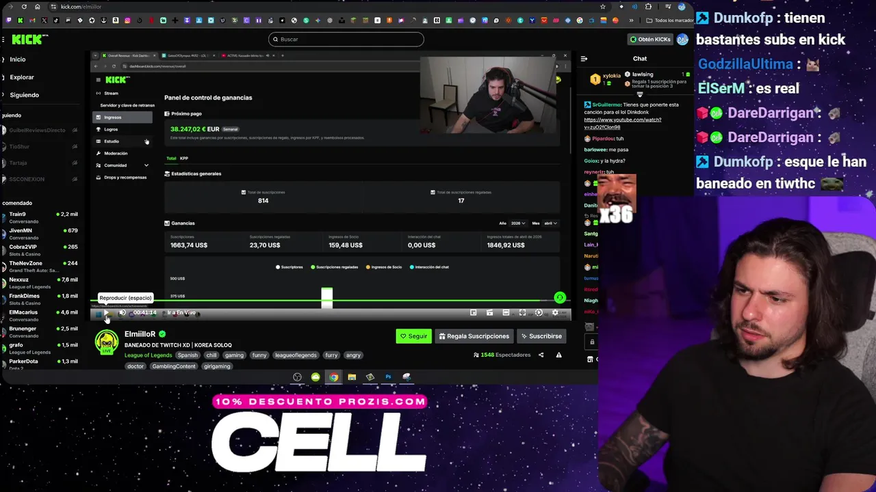Open followed channel GuibelReviewsDirecto
Image resolution: width=876 pixels, height=492 pixels.
coord(40,130)
